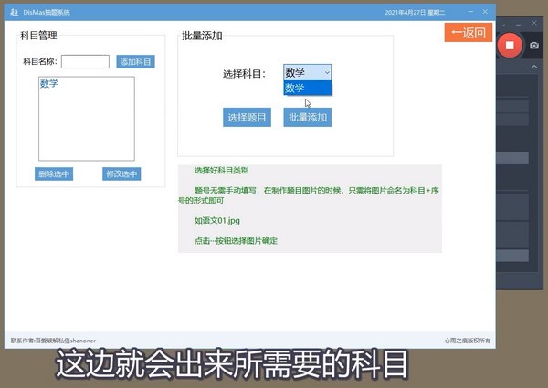Click the 删除选中 button
548x388 pixels.
(54, 174)
